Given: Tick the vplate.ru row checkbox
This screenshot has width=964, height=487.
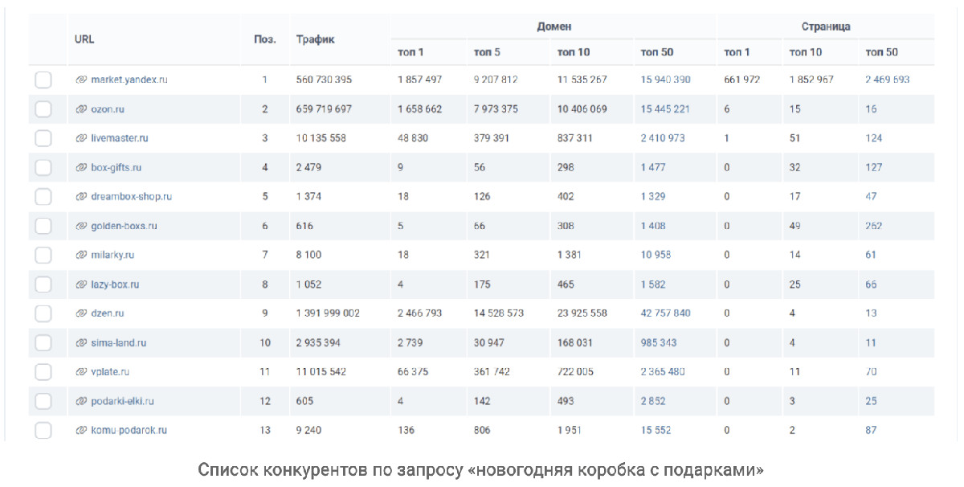Looking at the screenshot, I should [43, 372].
